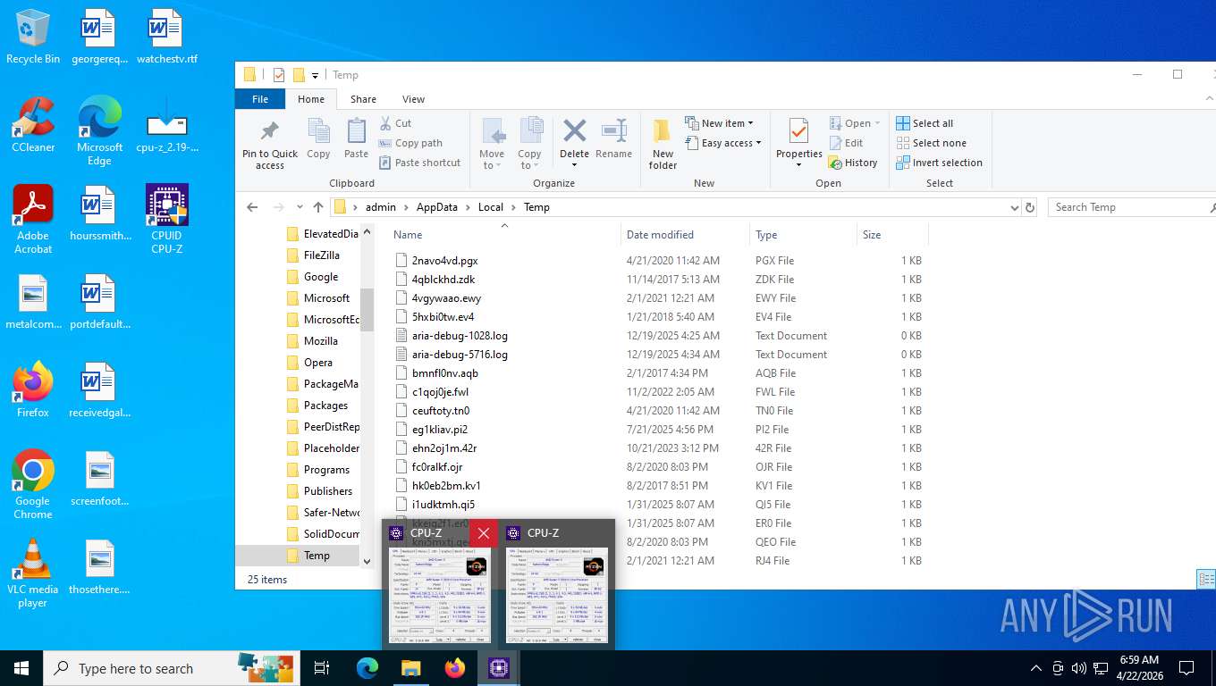Switch to the Home ribbon tab

coord(311,99)
